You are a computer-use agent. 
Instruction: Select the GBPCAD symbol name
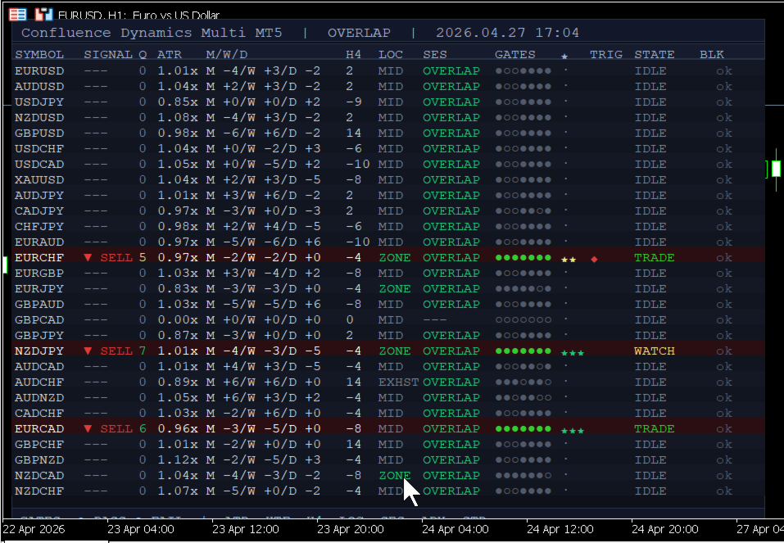(x=39, y=320)
